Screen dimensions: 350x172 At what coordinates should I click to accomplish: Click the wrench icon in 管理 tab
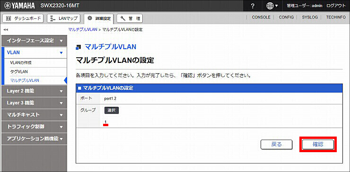tap(123, 18)
